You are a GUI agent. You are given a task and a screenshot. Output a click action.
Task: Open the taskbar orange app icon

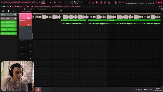click(38, 89)
